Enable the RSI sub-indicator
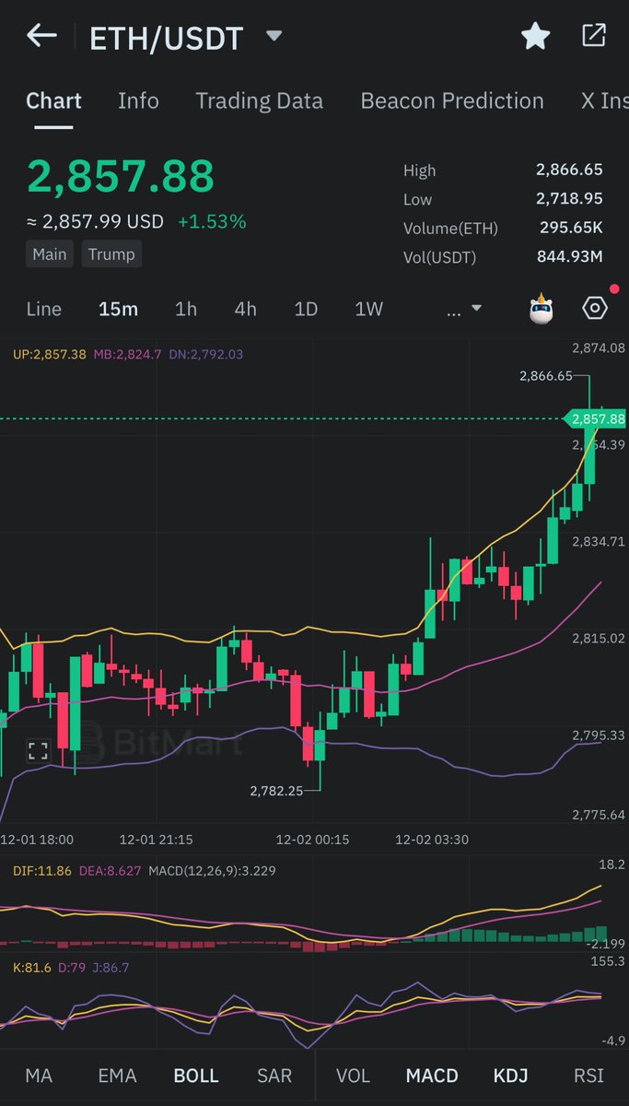 click(x=588, y=1076)
